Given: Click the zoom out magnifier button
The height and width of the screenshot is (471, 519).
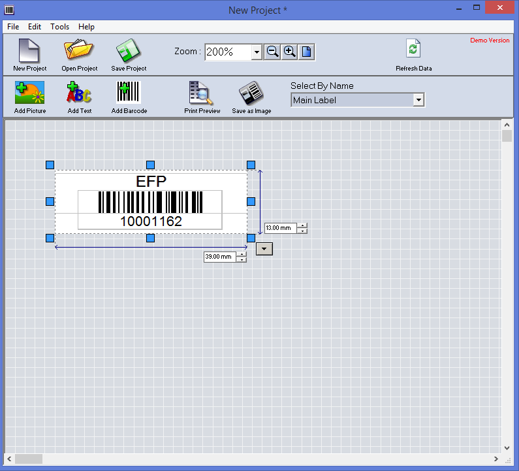Looking at the screenshot, I should [x=272, y=52].
